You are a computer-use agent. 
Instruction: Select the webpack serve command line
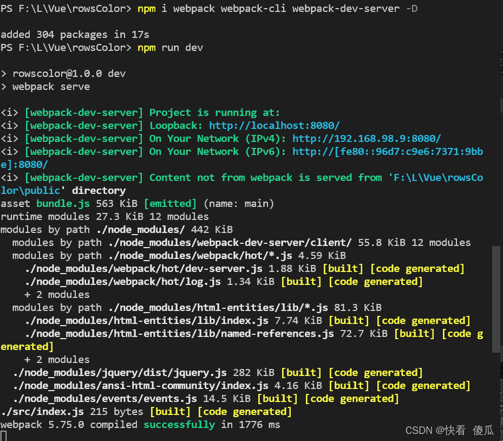51,86
